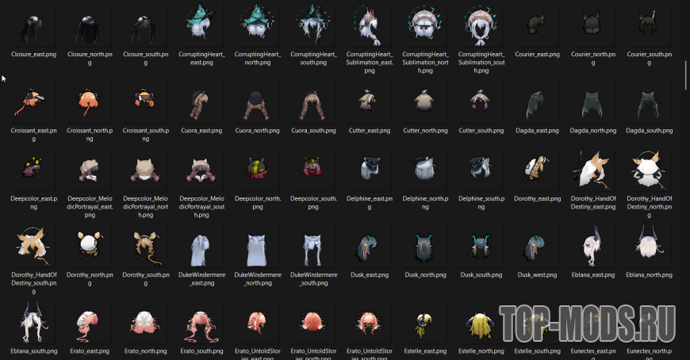Viewport: 690px width, 360px height.
Task: Open the Cutter_east.png file icon
Action: coord(368,102)
